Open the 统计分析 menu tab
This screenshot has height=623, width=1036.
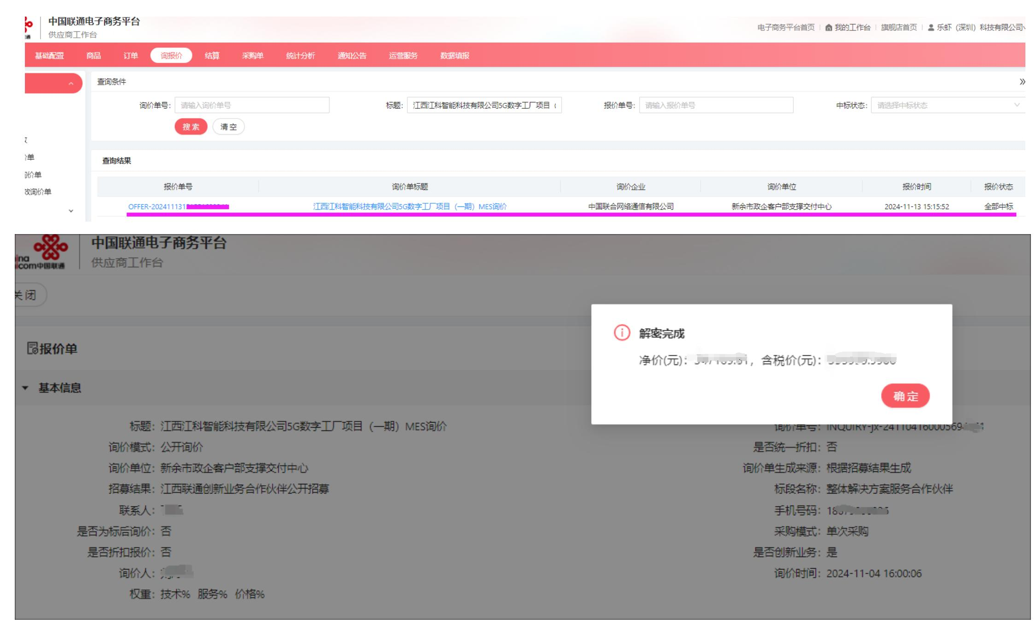[300, 56]
